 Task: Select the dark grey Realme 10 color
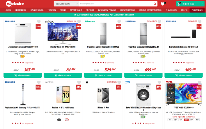[59, 120]
